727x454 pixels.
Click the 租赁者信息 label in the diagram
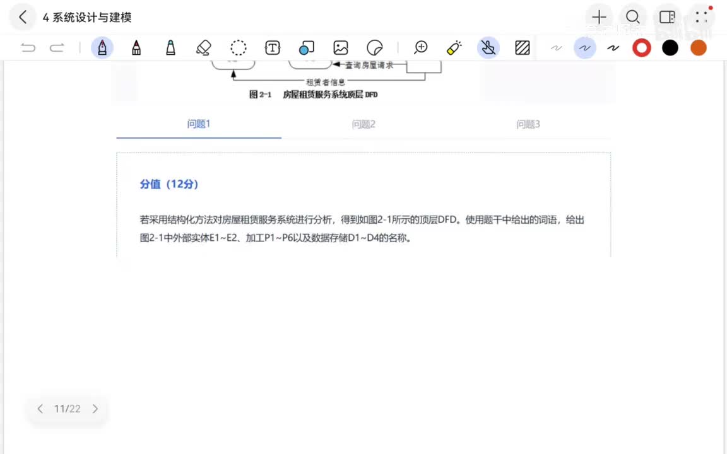[x=326, y=82]
